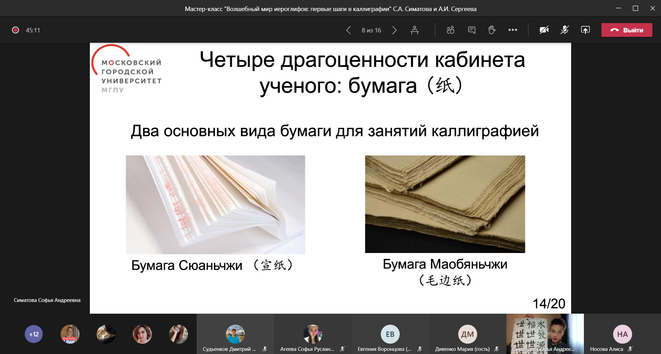The height and width of the screenshot is (354, 661).
Task: Share your screen
Action: [x=586, y=30]
